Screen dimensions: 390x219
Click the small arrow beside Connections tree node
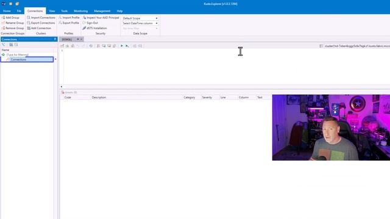[x=55, y=60]
